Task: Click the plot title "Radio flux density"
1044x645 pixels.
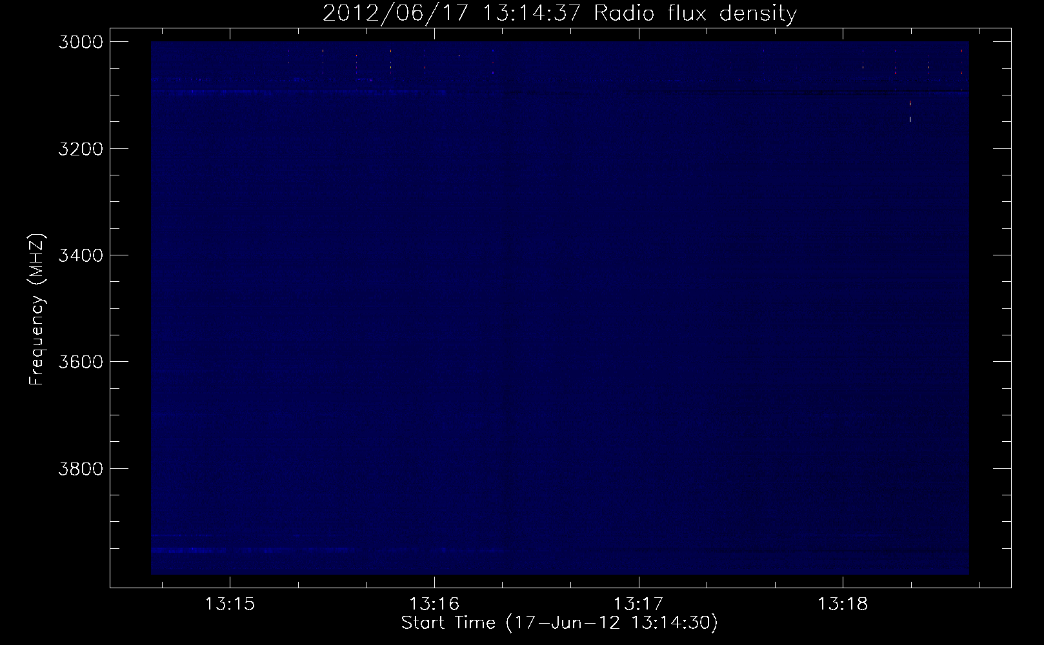Action: [x=695, y=13]
